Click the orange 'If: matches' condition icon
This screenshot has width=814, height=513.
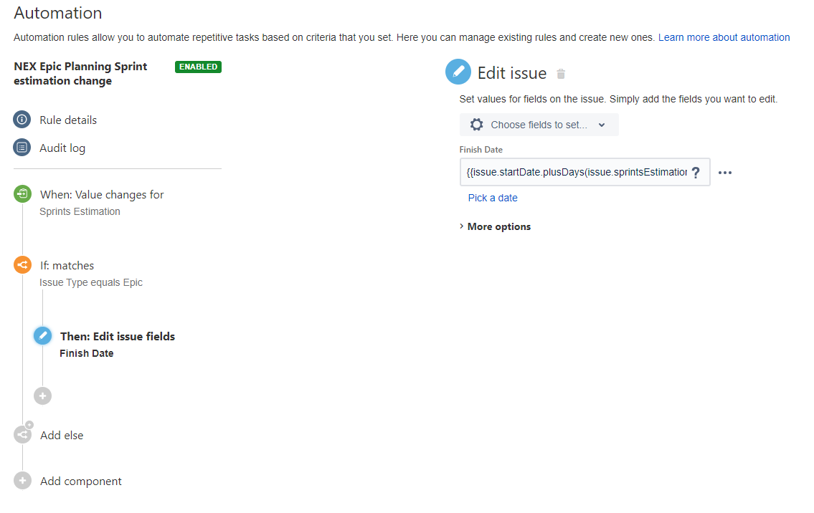coord(22,264)
